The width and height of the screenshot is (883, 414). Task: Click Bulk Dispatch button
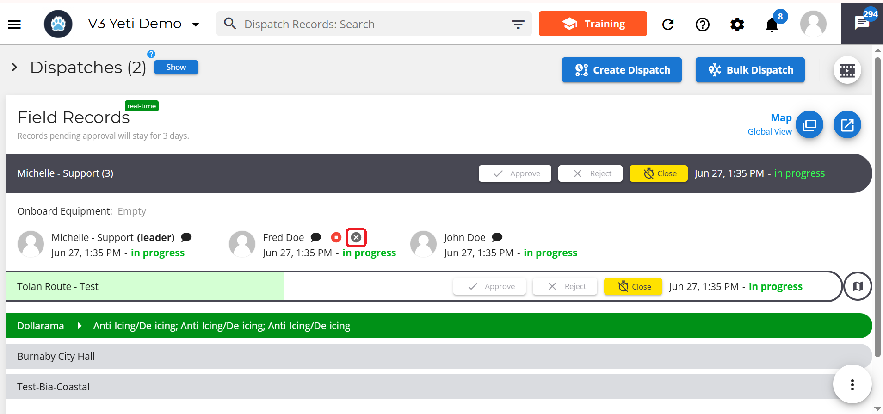coord(750,70)
